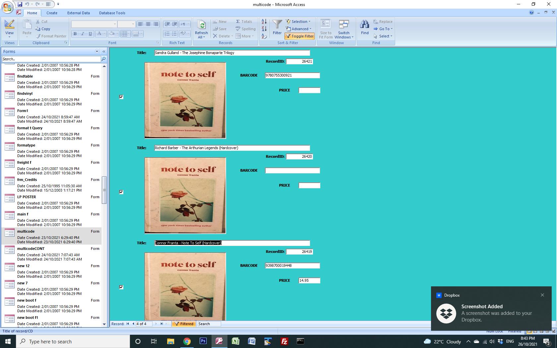Click book cover thumbnail for record 26421
Screen dimensions: 557x348
coord(185,100)
